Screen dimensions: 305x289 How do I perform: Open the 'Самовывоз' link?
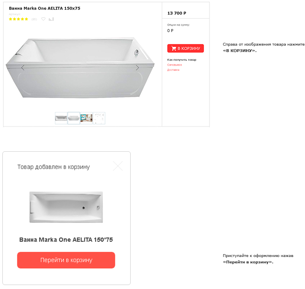point(174,65)
